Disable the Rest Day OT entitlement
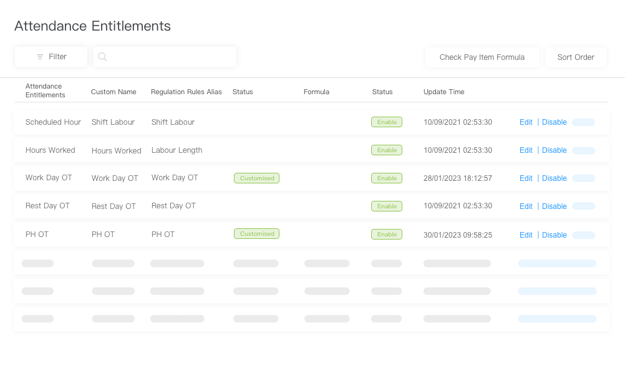This screenshot has height=373, width=625. 554,206
